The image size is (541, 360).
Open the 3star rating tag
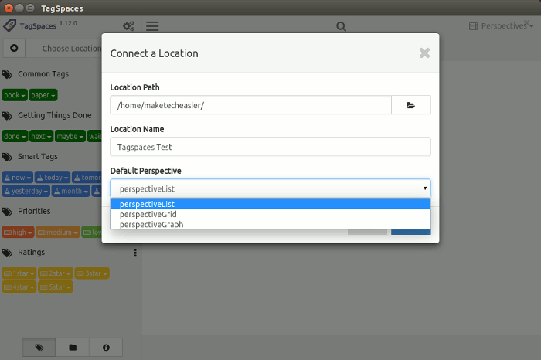pyautogui.click(x=92, y=273)
